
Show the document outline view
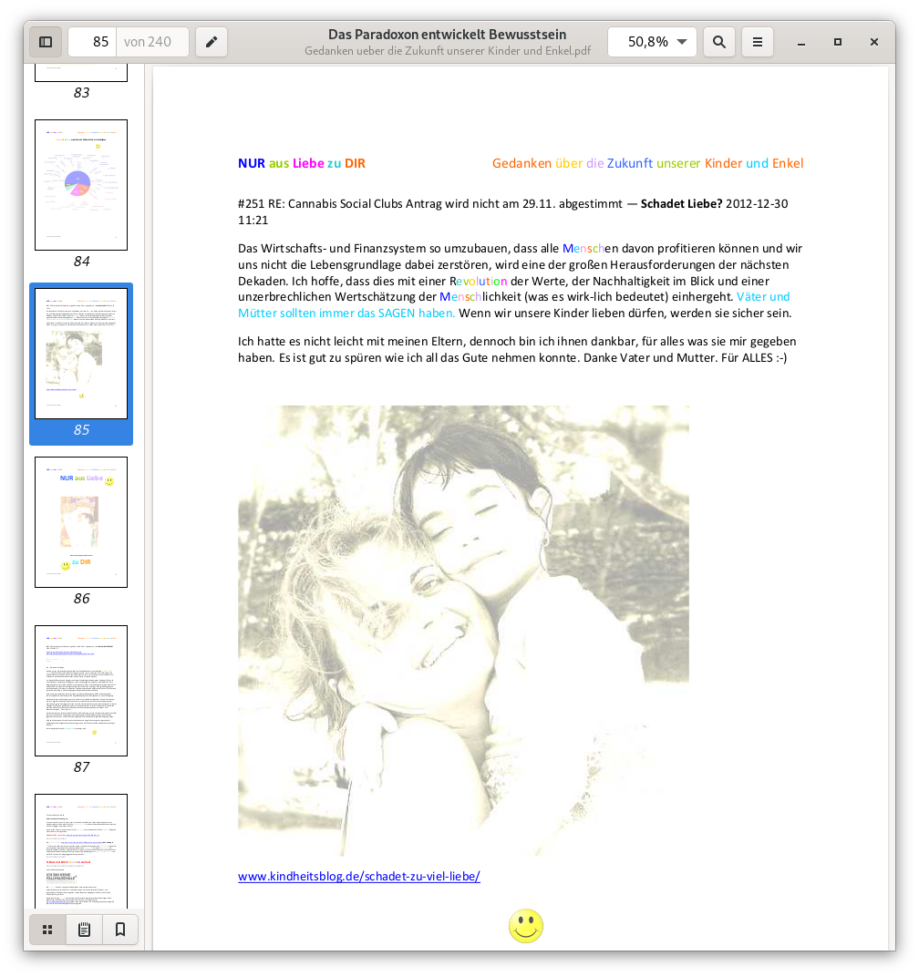(x=84, y=930)
